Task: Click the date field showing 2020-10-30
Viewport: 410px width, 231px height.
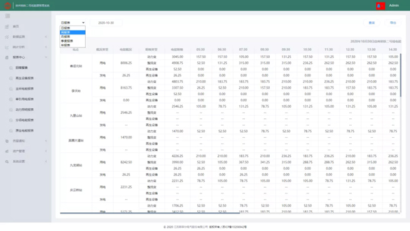Action: pyautogui.click(x=106, y=23)
